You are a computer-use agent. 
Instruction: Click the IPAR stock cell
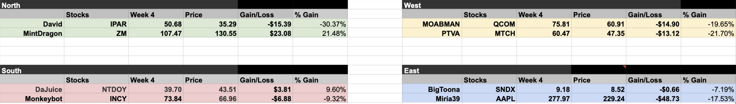pyautogui.click(x=96, y=24)
